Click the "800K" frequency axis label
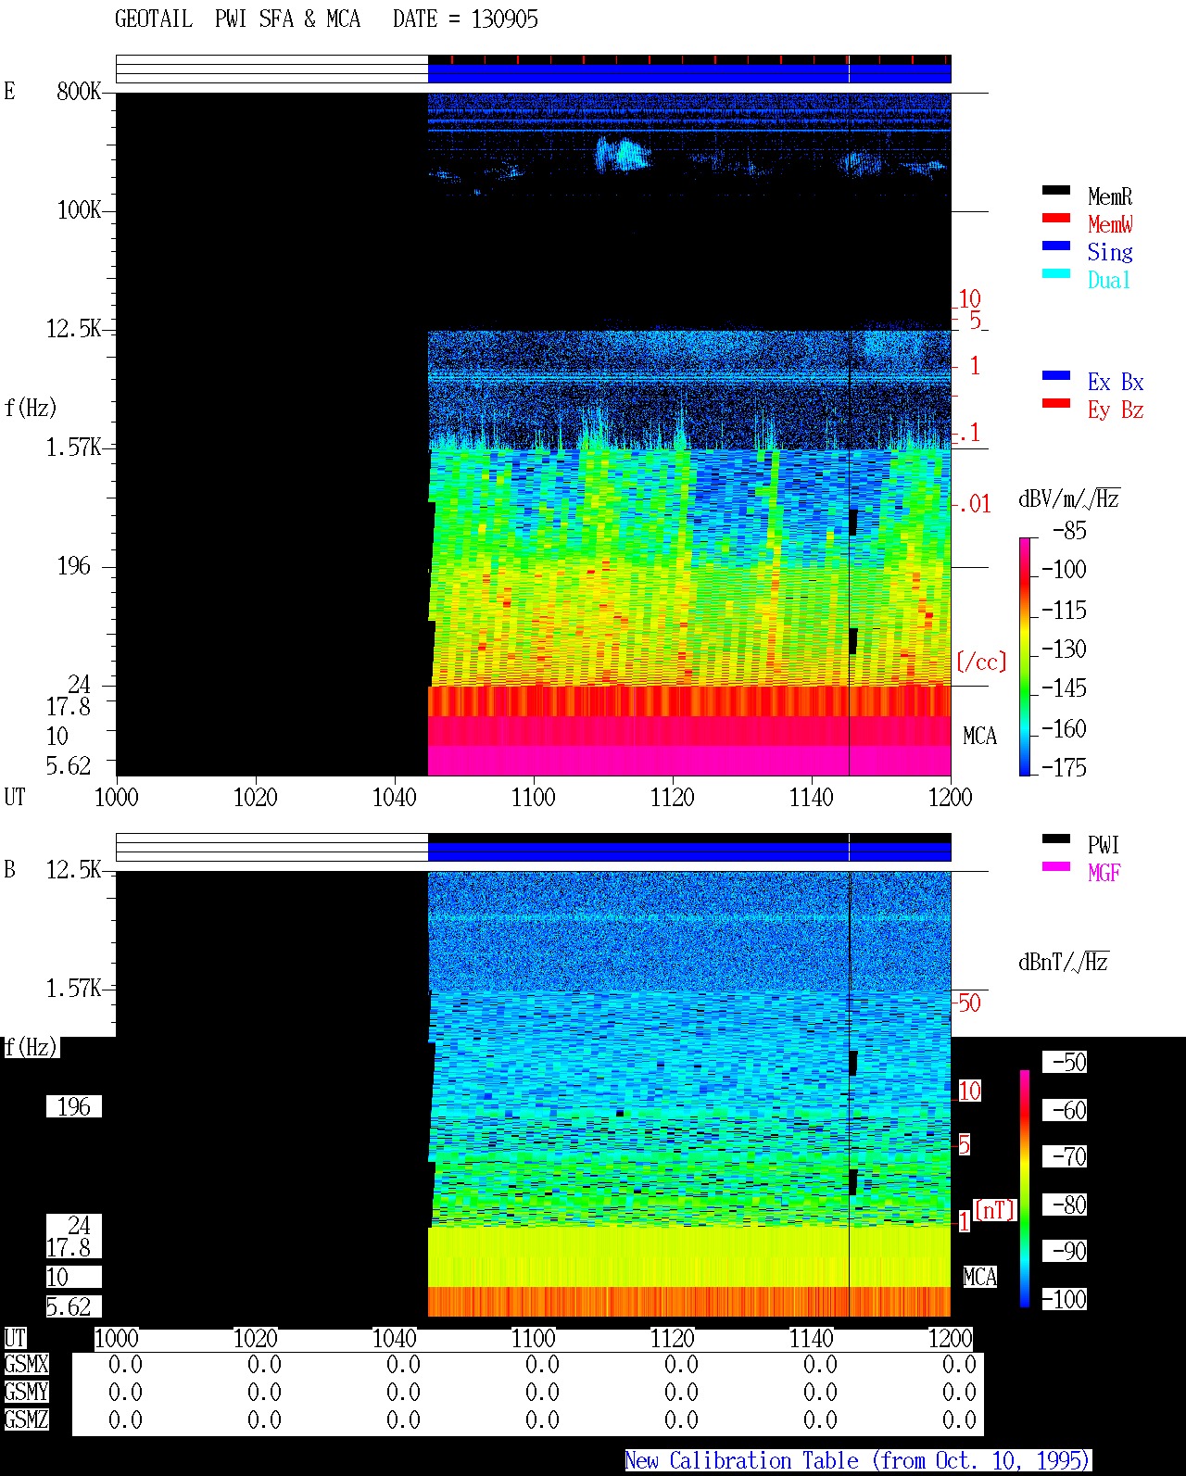1186x1476 pixels. pyautogui.click(x=79, y=91)
